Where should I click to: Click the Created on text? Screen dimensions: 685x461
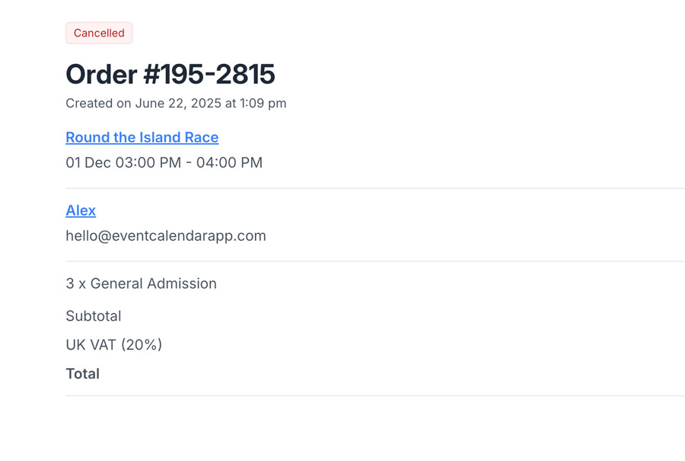[99, 104]
